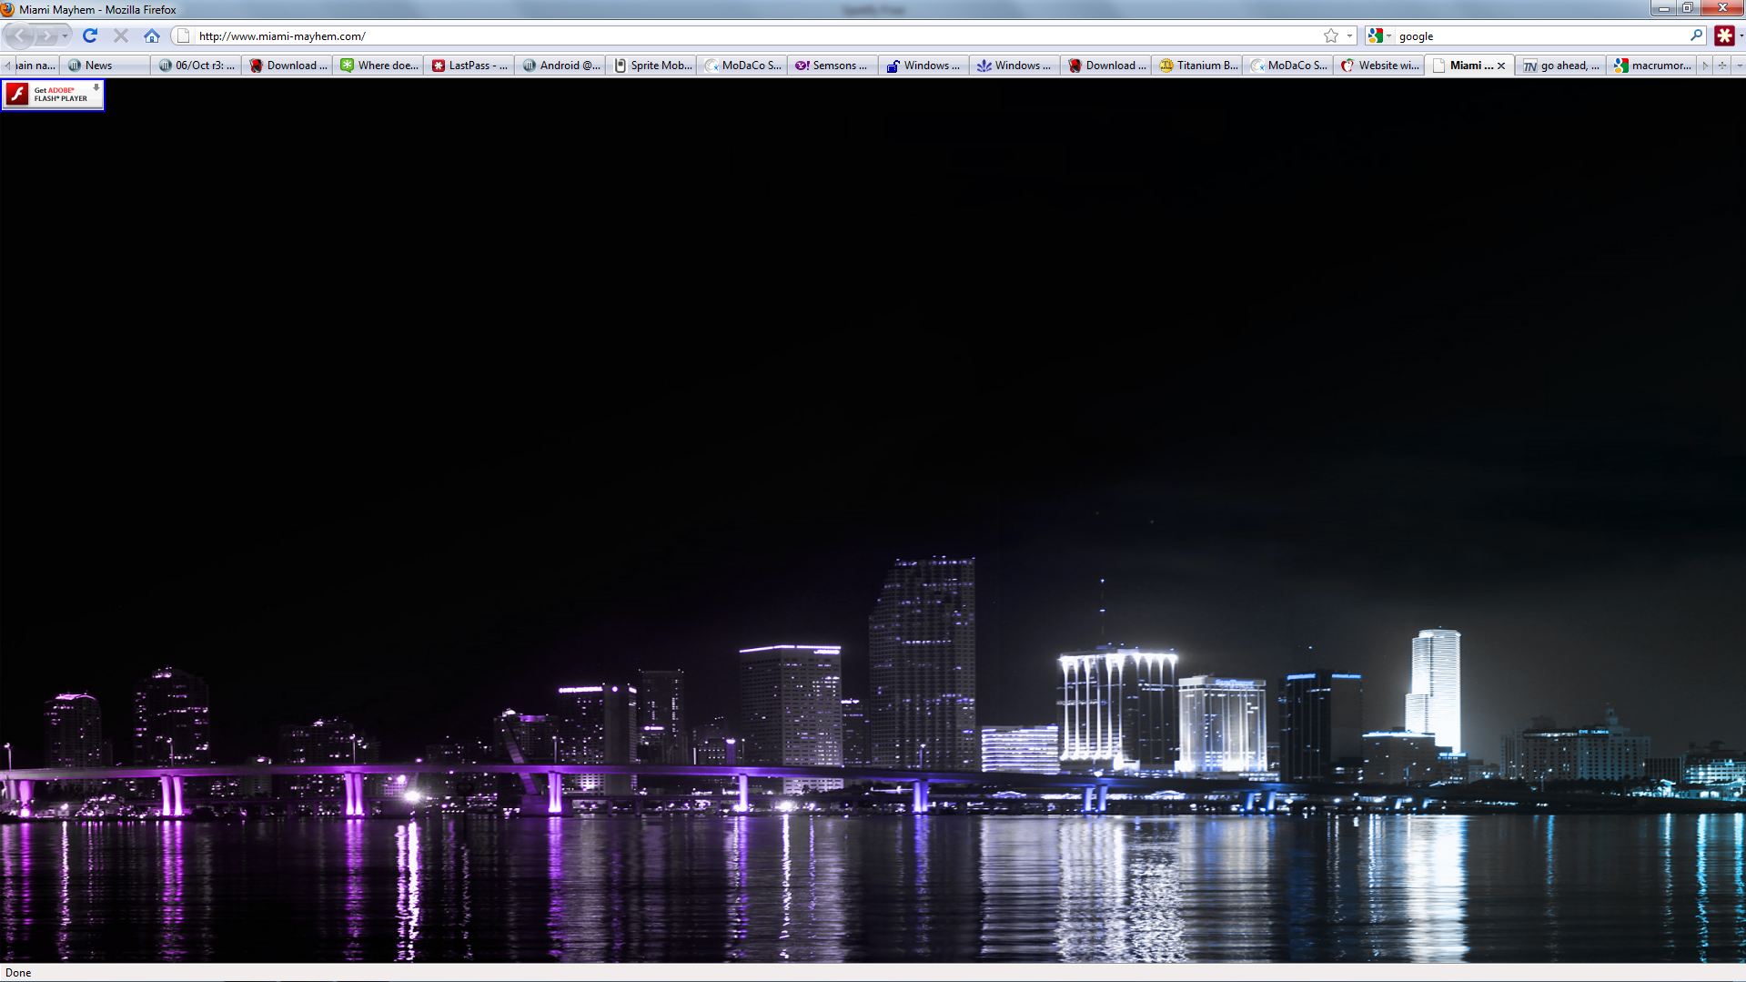The height and width of the screenshot is (982, 1746).
Task: Open the search engine selector dropdown
Action: [x=1388, y=35]
